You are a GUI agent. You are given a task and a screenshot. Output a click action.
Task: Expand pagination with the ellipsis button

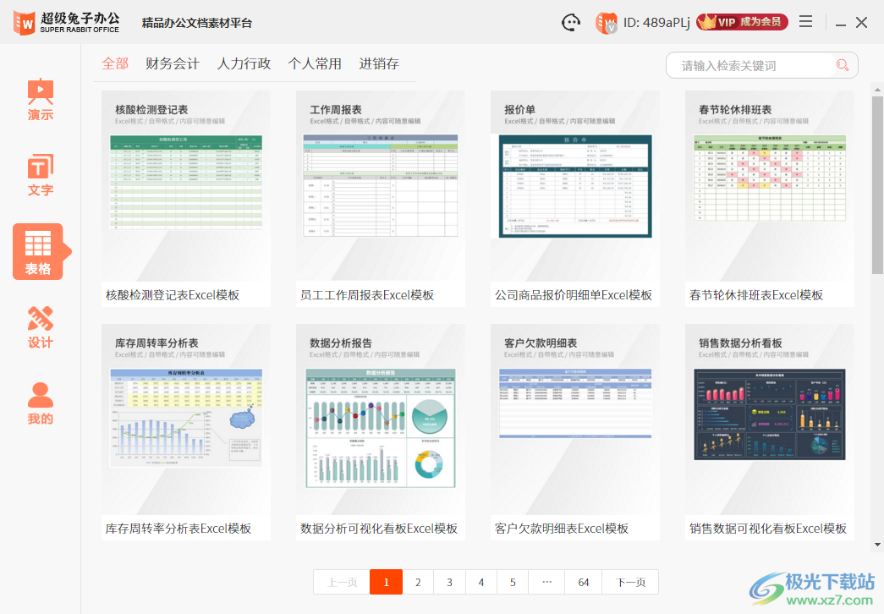click(546, 582)
